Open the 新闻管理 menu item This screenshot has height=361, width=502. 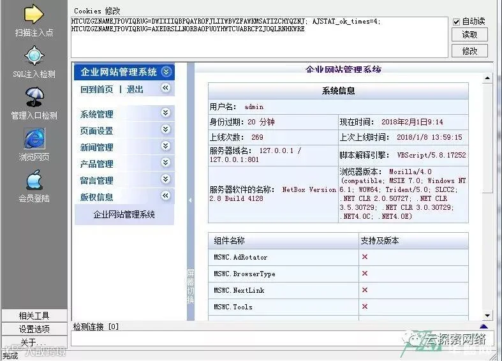(x=97, y=147)
